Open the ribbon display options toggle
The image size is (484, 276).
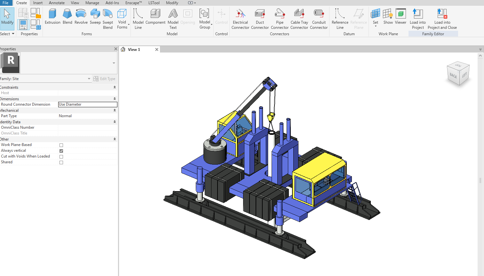click(192, 3)
